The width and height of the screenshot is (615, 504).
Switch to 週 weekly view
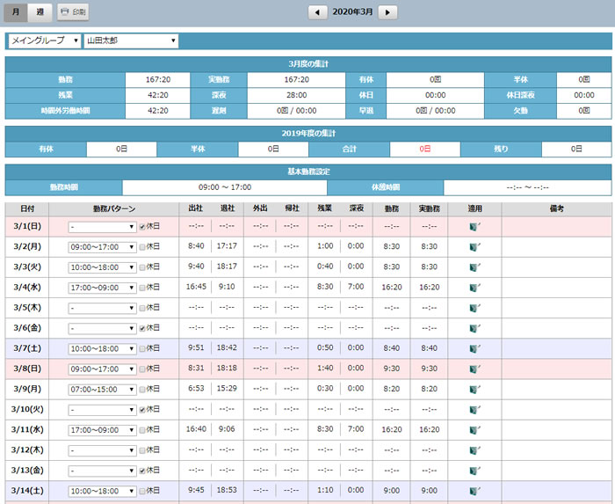click(40, 12)
